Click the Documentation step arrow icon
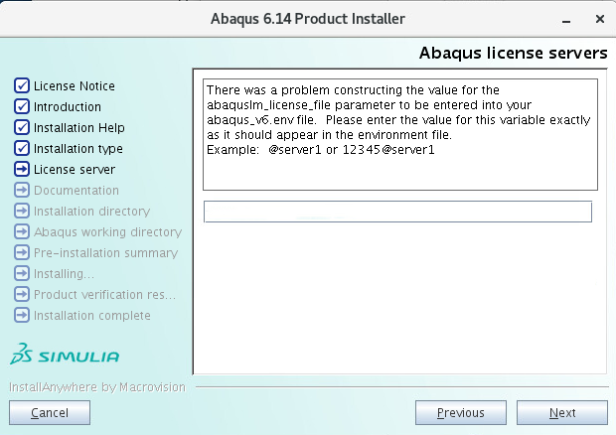616x435 pixels. [x=22, y=190]
